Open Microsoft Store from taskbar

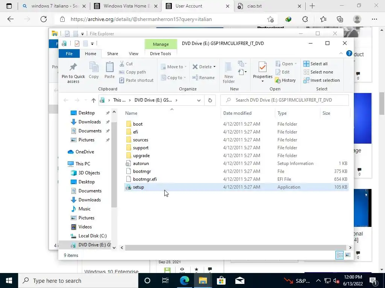point(221,280)
